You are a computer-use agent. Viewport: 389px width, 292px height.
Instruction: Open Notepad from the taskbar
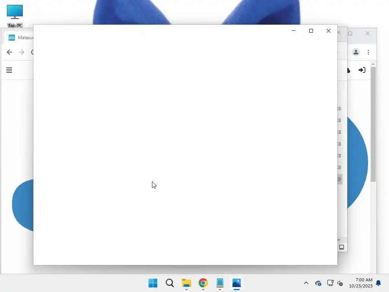point(220,283)
